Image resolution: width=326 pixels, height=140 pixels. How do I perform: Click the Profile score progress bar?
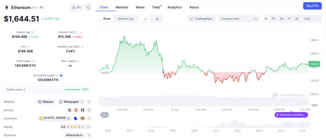72,89
